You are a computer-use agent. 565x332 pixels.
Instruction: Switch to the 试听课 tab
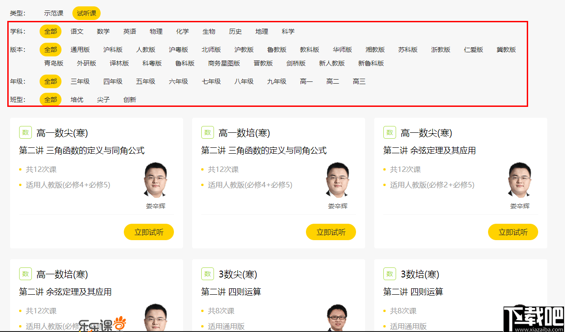(86, 13)
